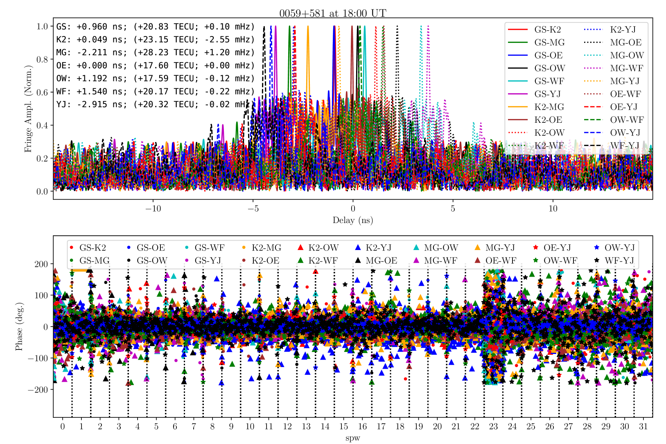This screenshot has height=444, width=666.
Task: Click OE-YJ entry in top legend
Action: [x=611, y=107]
